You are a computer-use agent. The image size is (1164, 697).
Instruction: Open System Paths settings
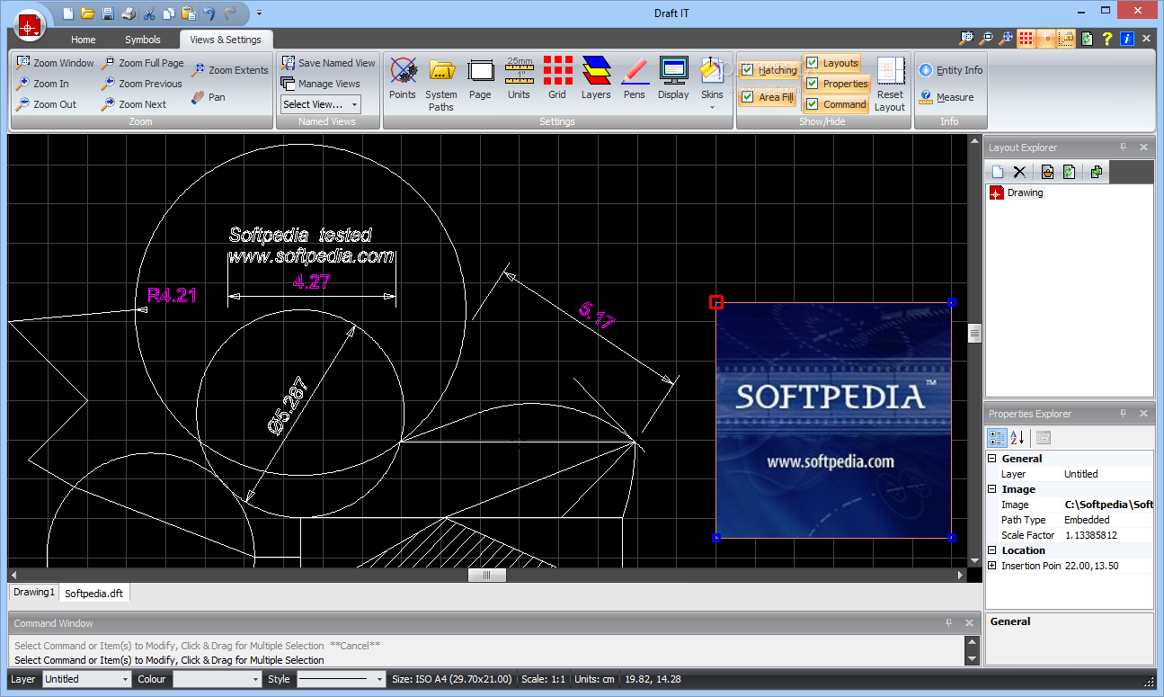pos(441,84)
